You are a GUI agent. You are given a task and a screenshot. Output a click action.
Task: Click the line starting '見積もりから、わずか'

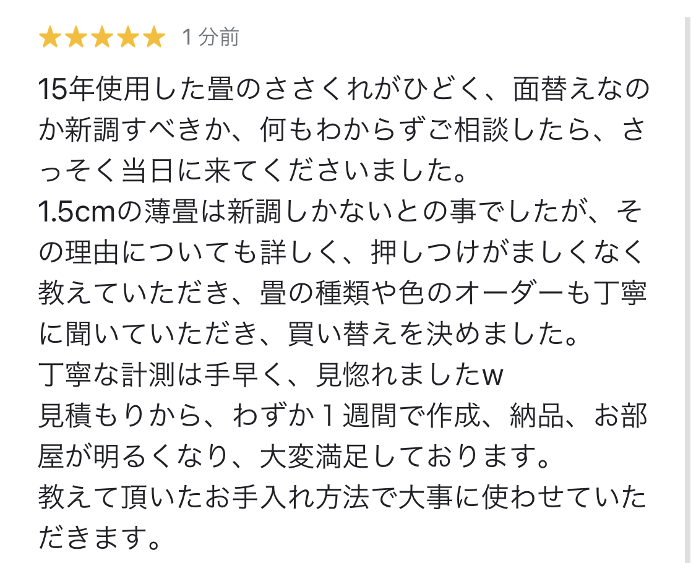[343, 416]
